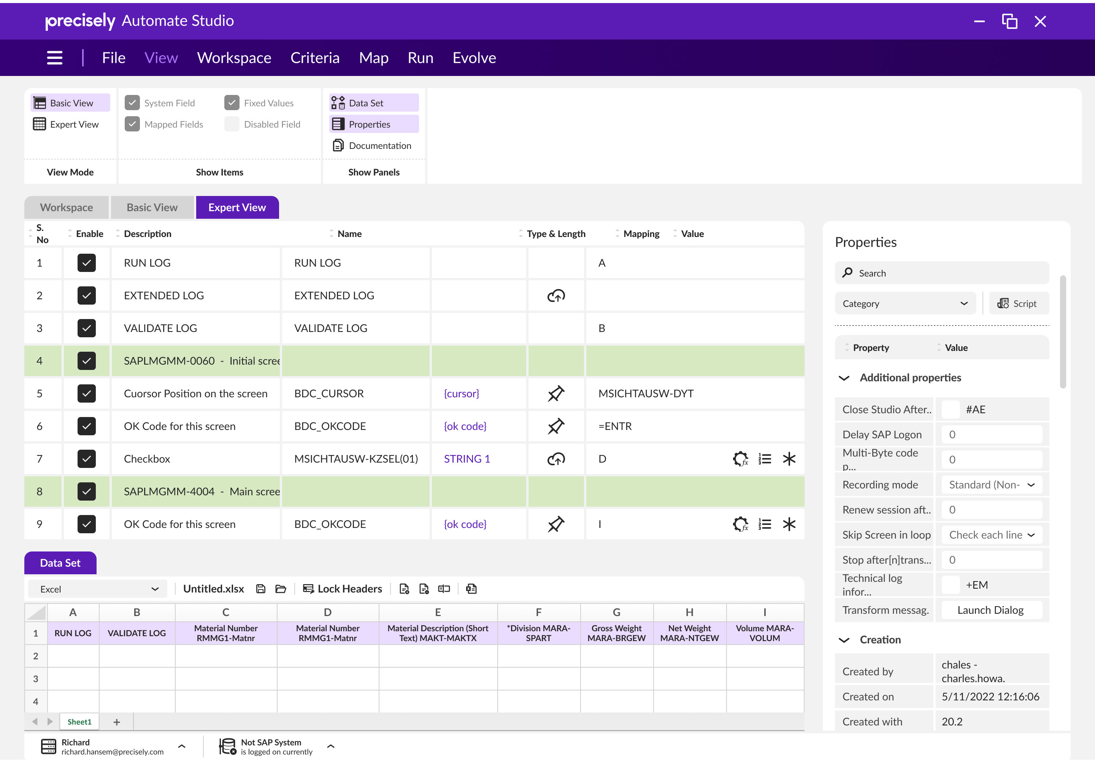1095x760 pixels.
Task: Click the Delay SAP Logon value field
Action: click(992, 435)
